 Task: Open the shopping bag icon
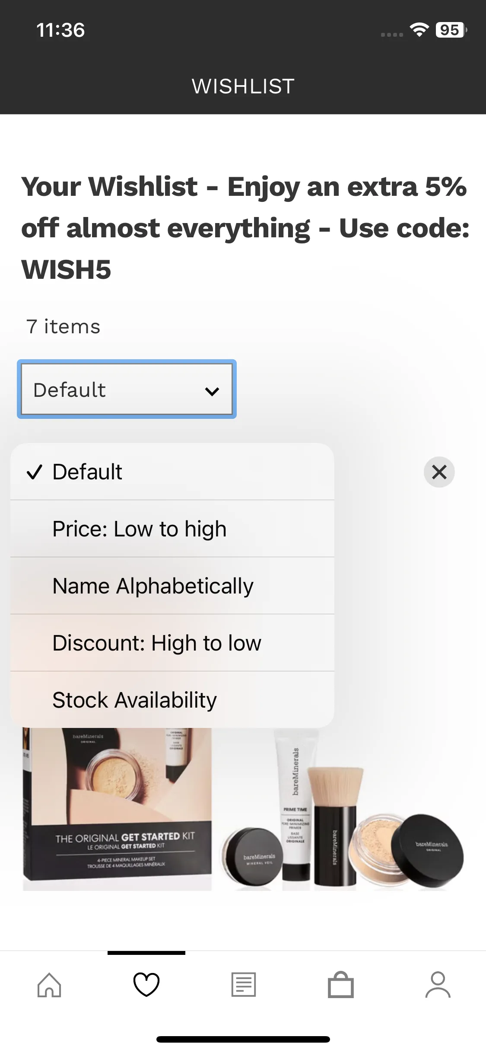pyautogui.click(x=341, y=985)
